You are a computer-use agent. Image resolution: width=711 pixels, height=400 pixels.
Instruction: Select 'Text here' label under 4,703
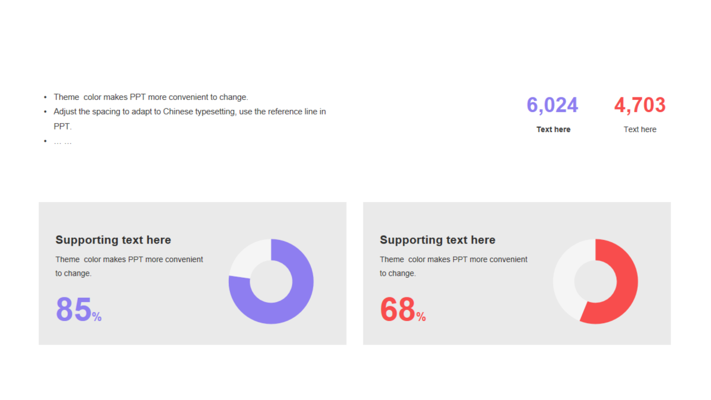tap(640, 129)
